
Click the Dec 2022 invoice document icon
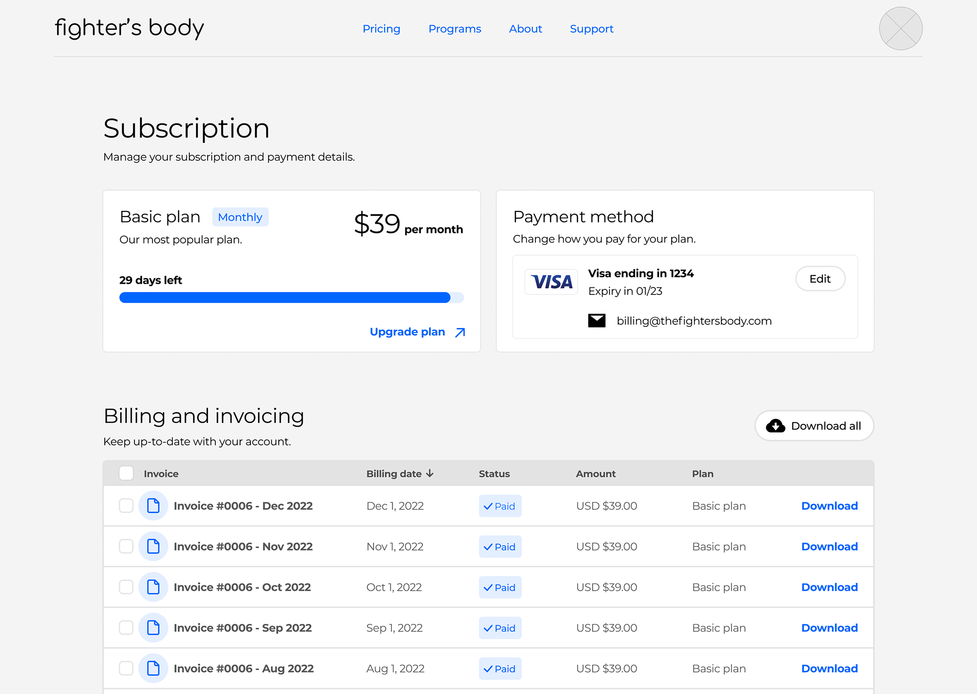pos(153,505)
